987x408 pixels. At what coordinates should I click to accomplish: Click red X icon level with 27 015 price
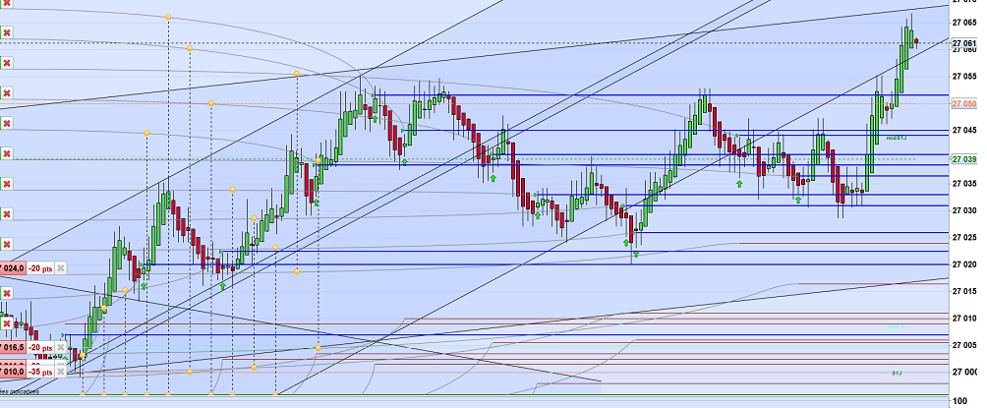(x=7, y=293)
